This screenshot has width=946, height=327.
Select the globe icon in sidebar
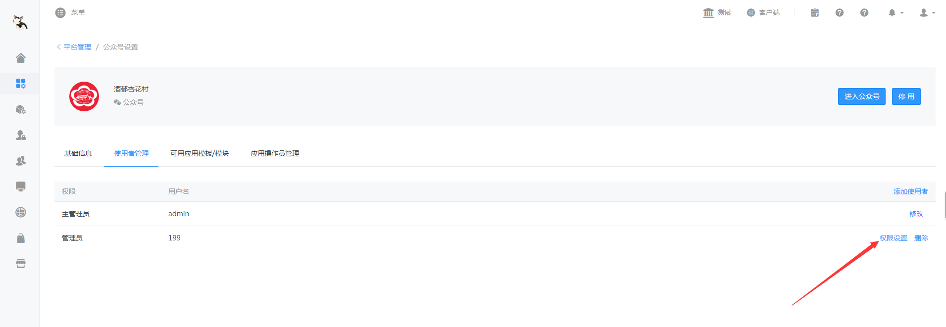[20, 212]
